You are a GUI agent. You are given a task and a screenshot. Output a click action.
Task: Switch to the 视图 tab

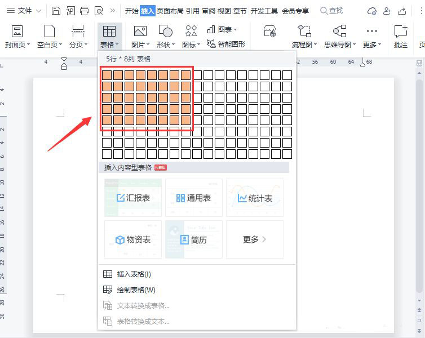(x=224, y=11)
